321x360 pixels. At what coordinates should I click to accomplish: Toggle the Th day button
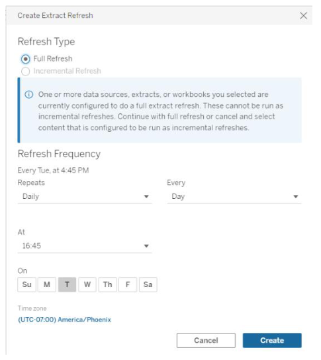[x=107, y=284]
